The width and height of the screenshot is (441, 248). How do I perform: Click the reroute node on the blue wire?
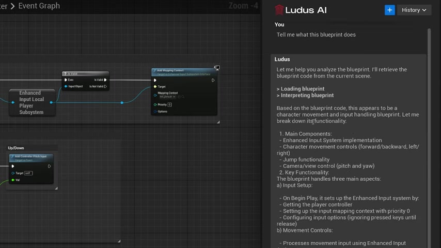[122, 102]
